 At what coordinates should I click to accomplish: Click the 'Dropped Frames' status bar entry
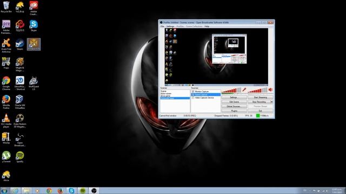pos(226,115)
